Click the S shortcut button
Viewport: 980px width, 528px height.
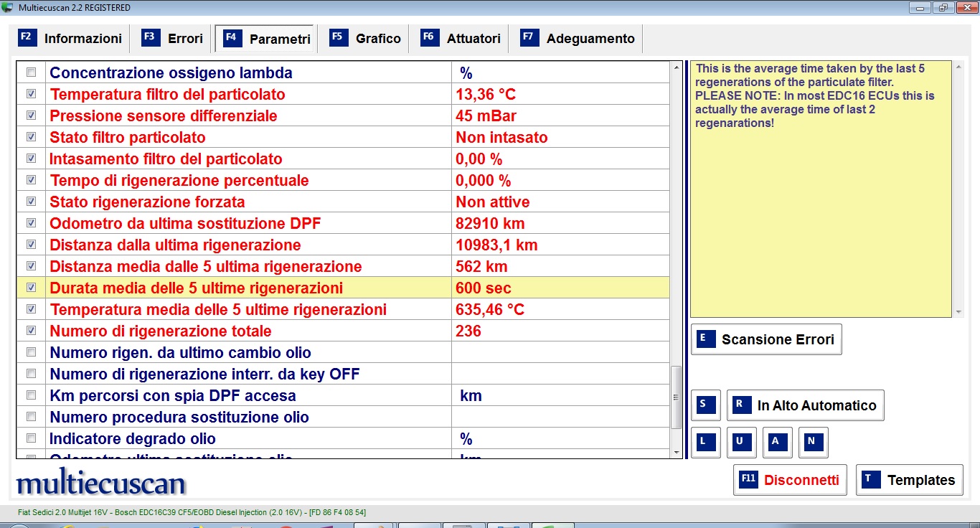pos(705,405)
